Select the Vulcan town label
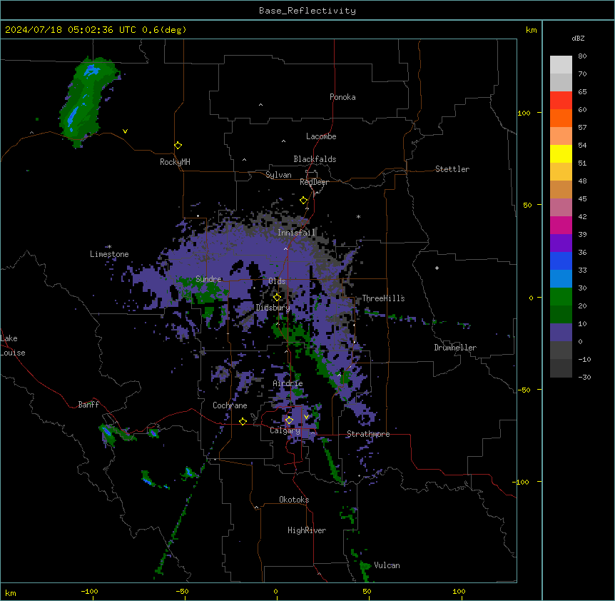 pyautogui.click(x=387, y=565)
